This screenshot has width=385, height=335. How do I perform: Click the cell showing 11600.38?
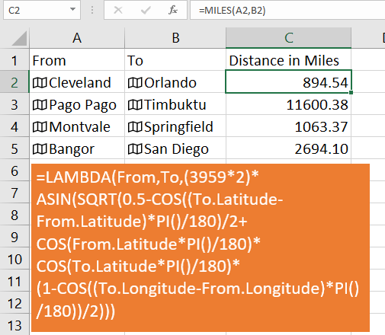(x=288, y=104)
